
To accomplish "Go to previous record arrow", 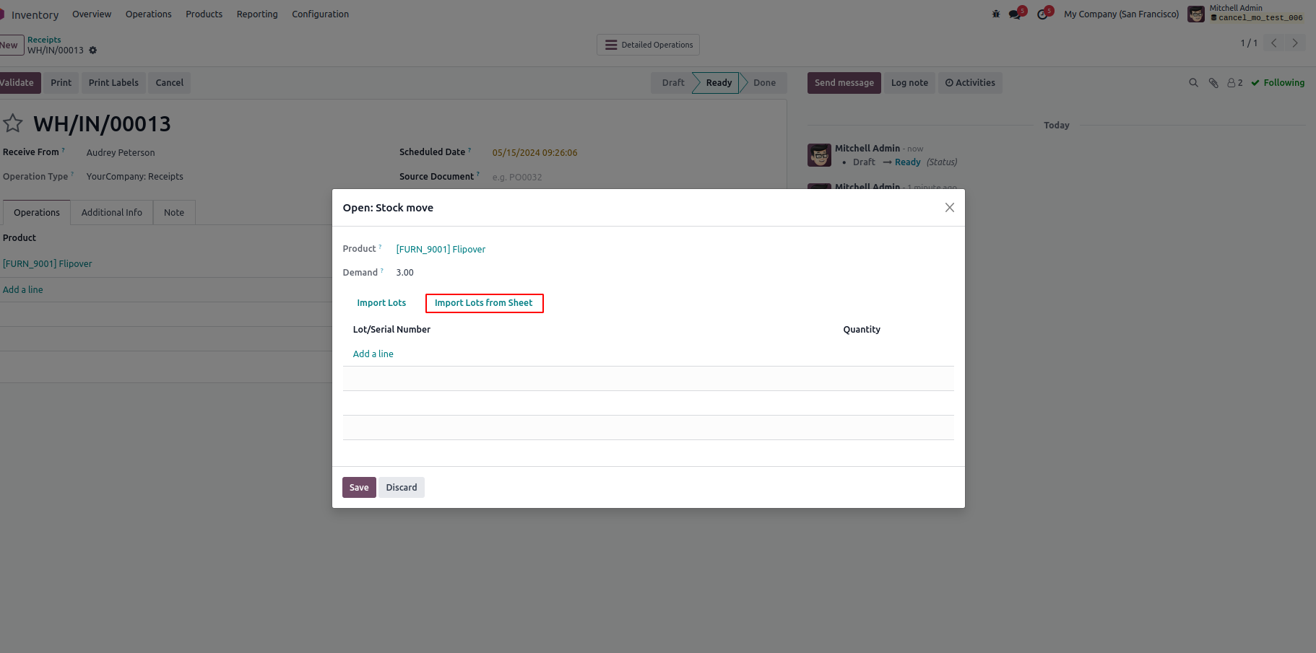I will [x=1274, y=43].
